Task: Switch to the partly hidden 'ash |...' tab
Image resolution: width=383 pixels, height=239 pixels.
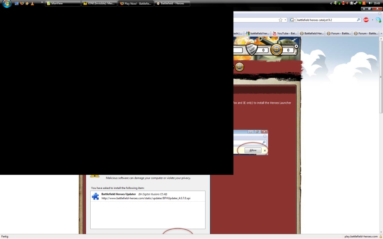Action: tap(238, 34)
